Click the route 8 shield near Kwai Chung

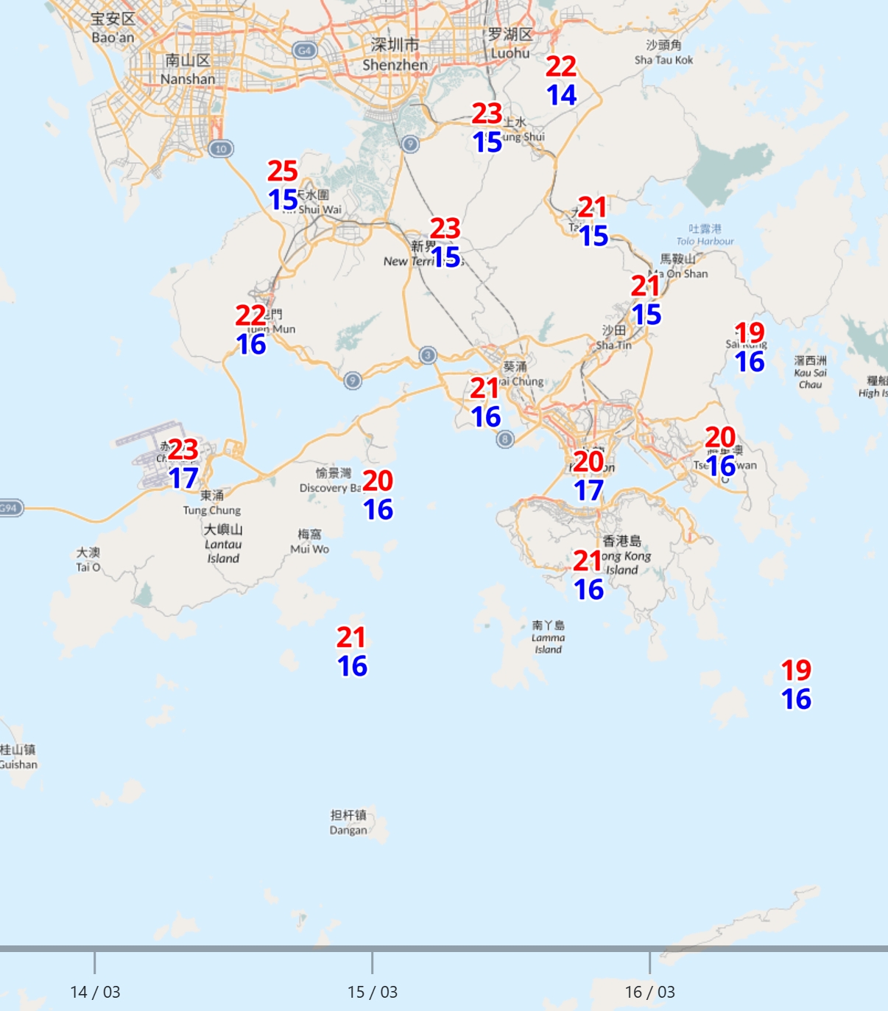[x=504, y=440]
